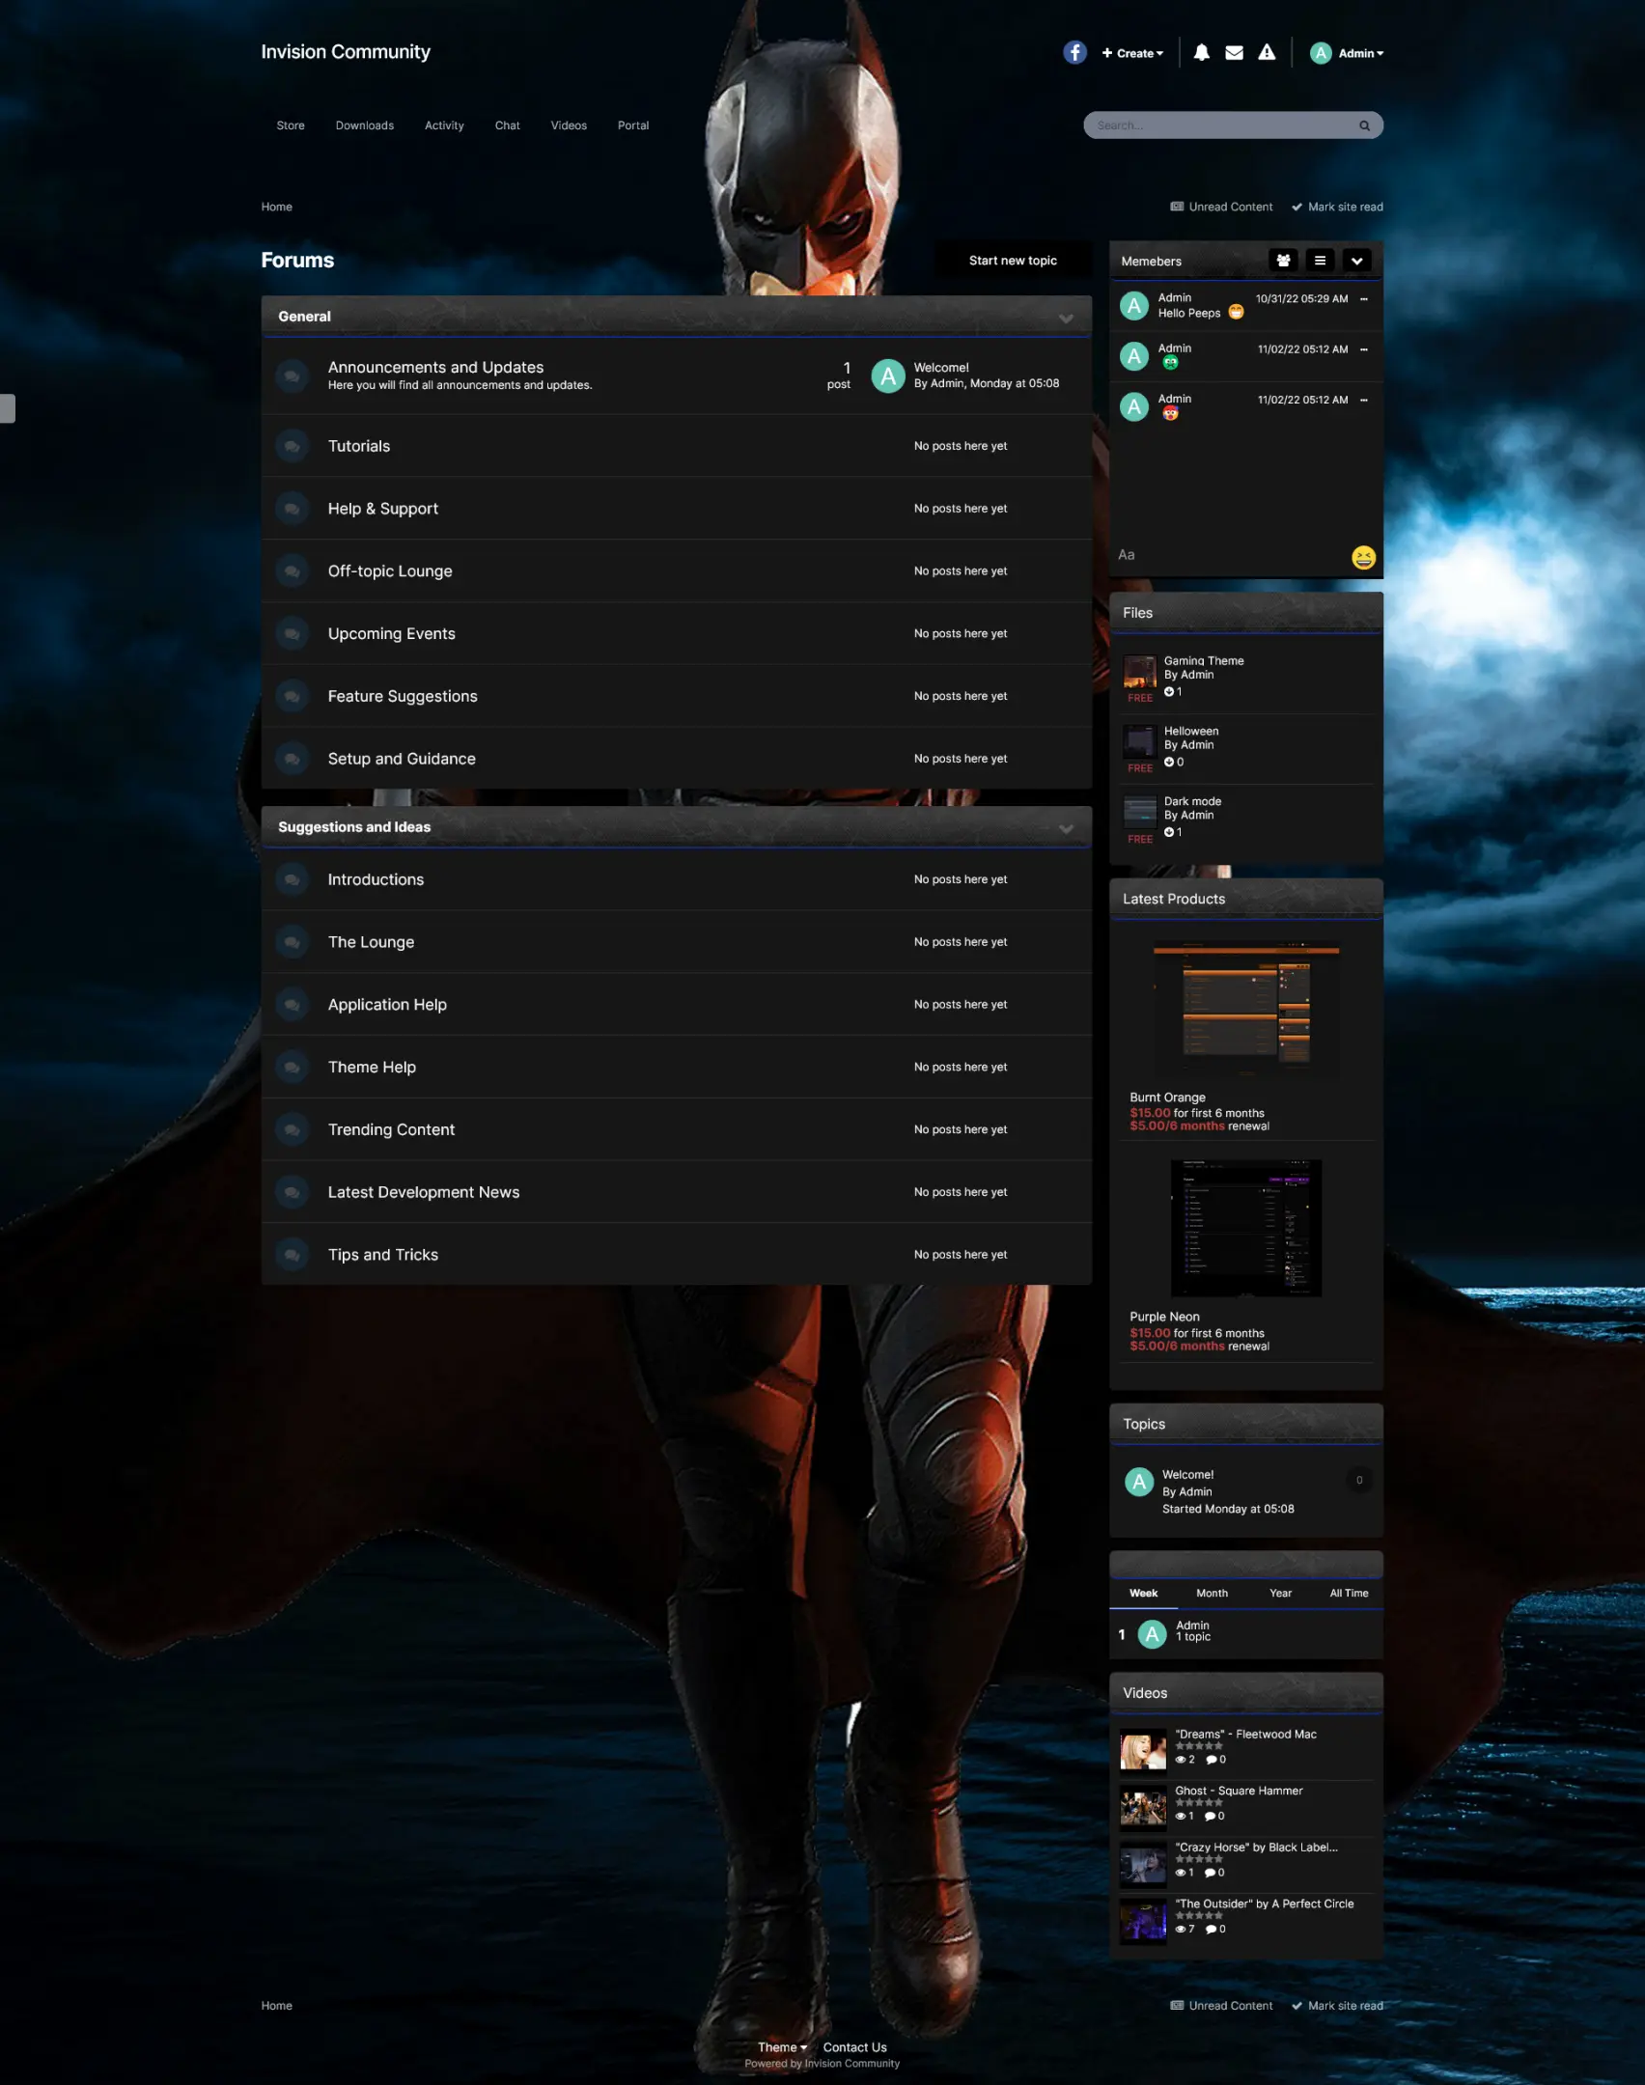Switch to the Month tab
The width and height of the screenshot is (1645, 2085).
click(1213, 1593)
